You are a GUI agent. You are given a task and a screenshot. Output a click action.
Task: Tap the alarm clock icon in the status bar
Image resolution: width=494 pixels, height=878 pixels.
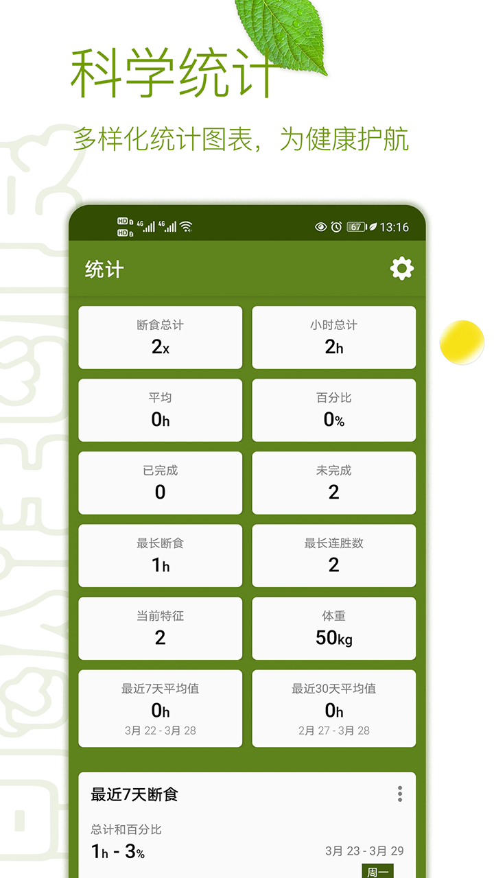(336, 227)
